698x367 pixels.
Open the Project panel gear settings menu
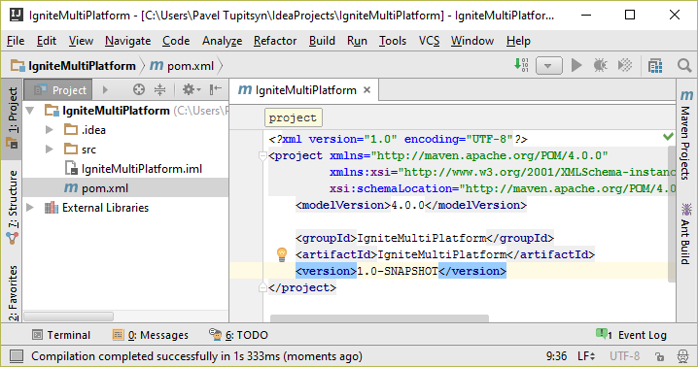(192, 90)
